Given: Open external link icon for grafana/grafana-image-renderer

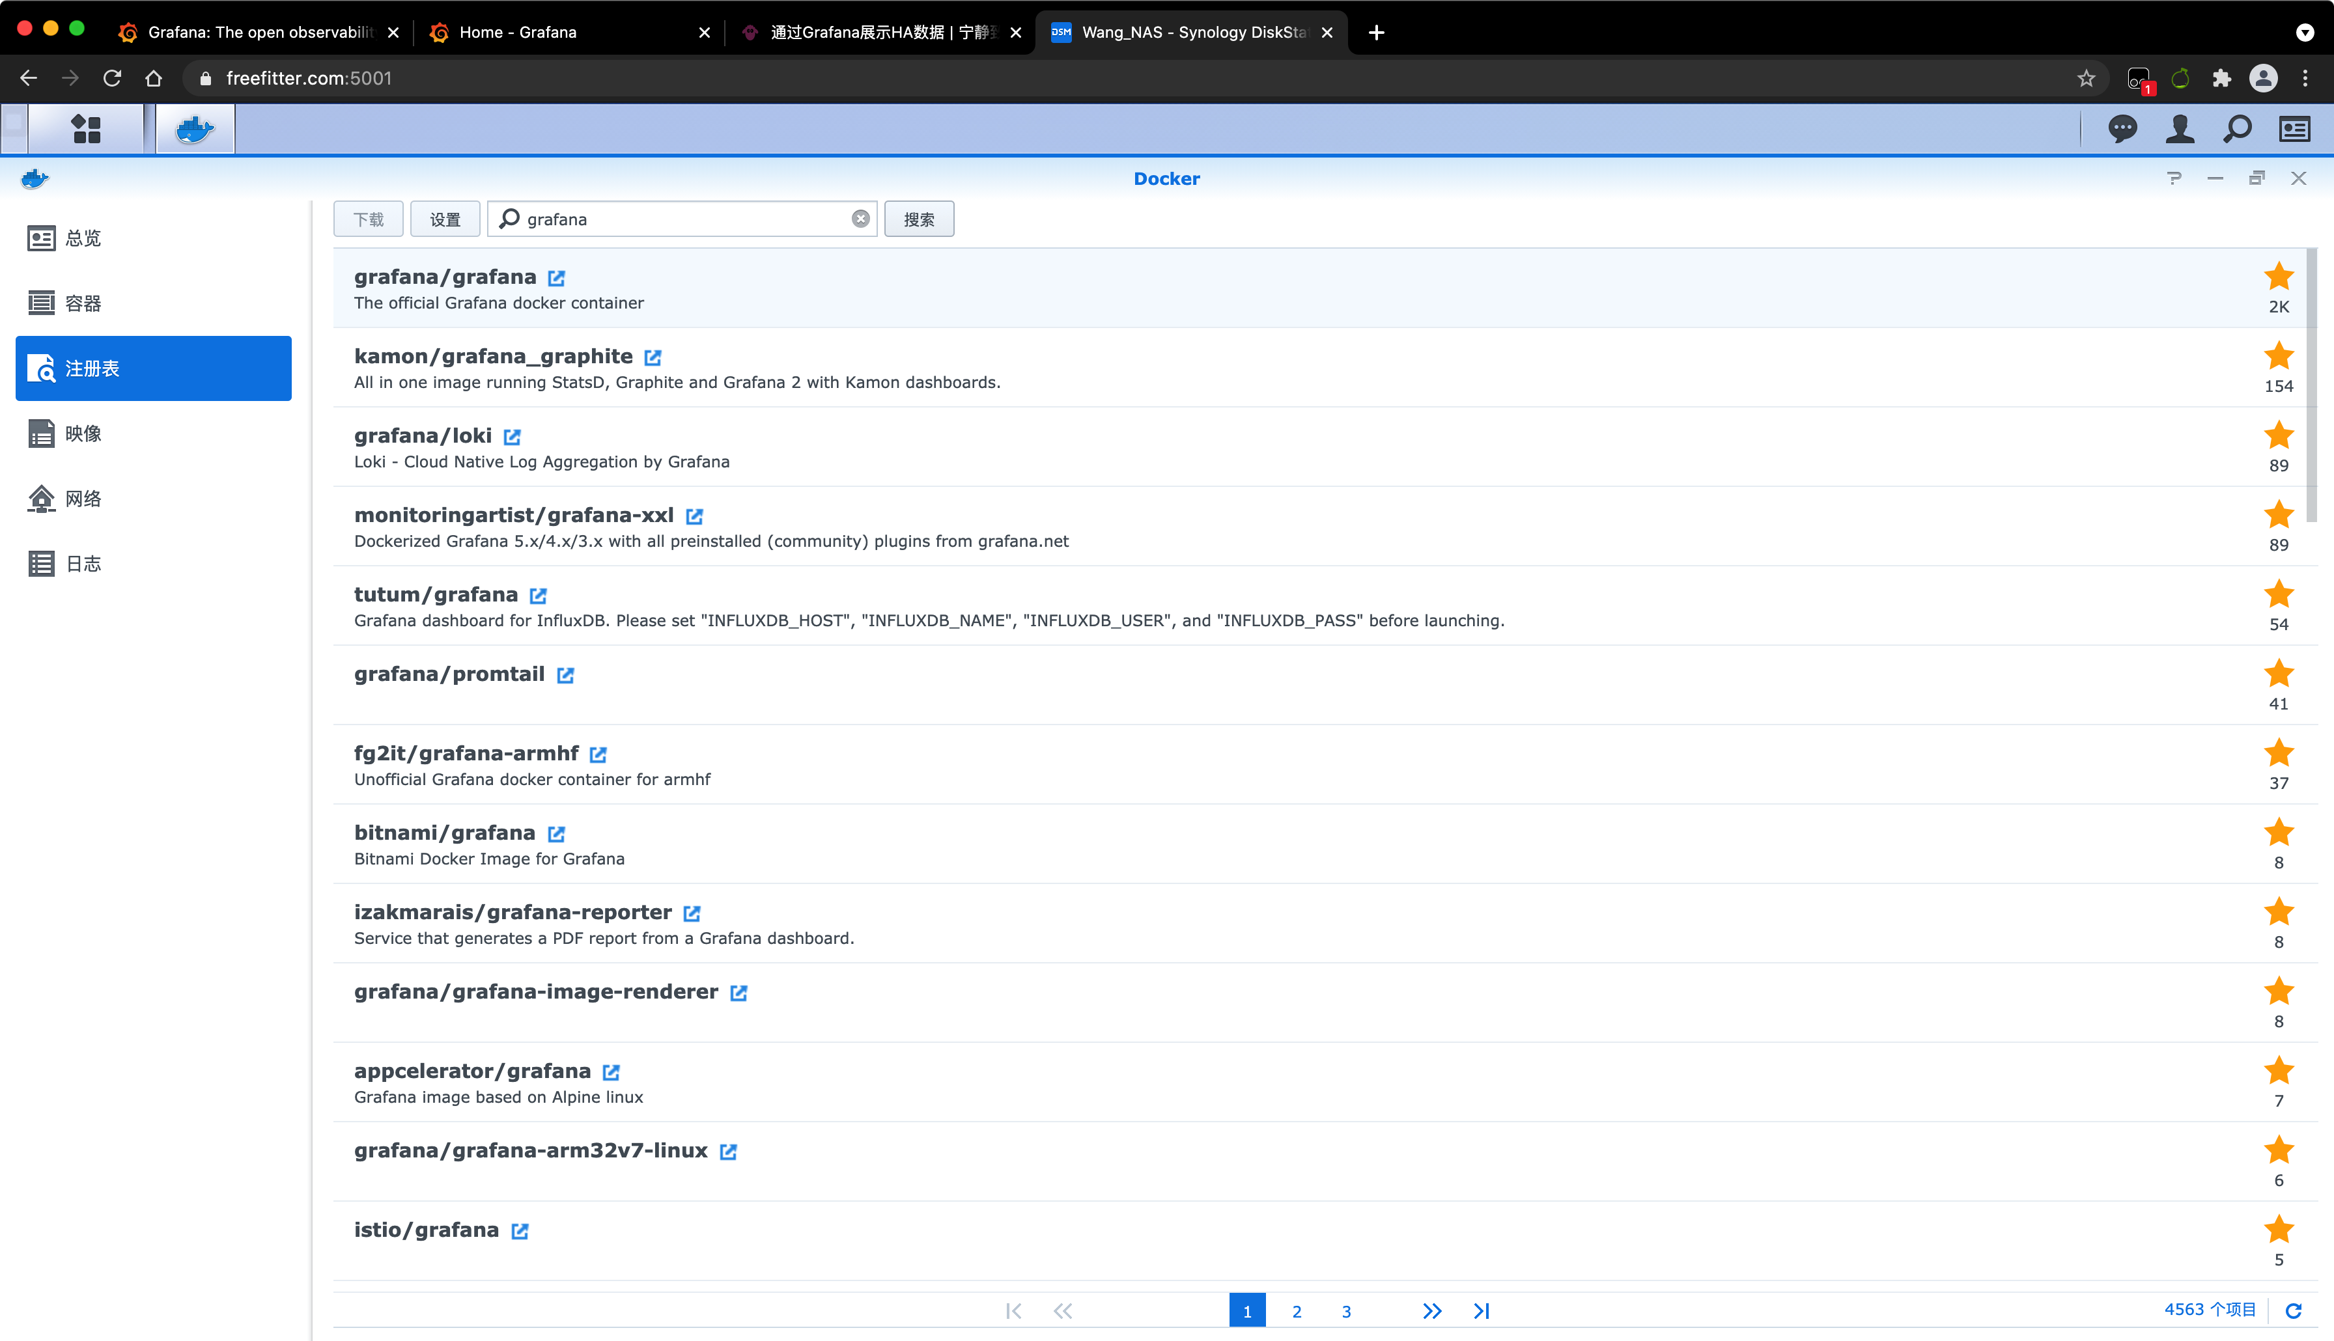Looking at the screenshot, I should pos(738,993).
